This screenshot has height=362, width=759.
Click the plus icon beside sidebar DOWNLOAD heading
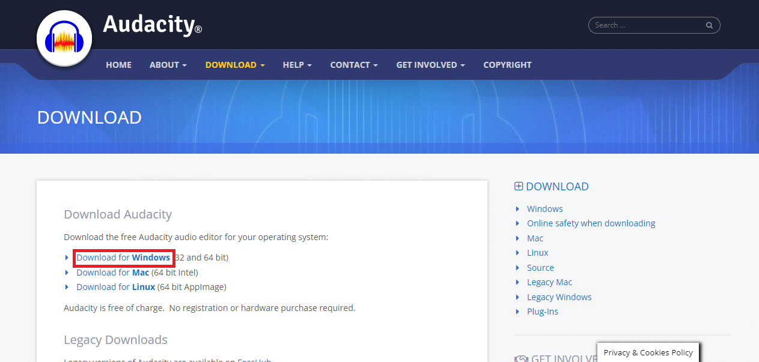519,186
